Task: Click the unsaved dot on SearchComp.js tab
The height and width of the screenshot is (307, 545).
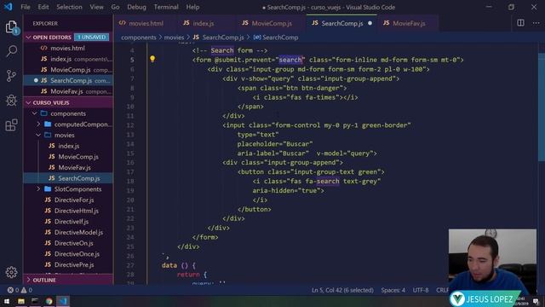Action: pyautogui.click(x=370, y=23)
